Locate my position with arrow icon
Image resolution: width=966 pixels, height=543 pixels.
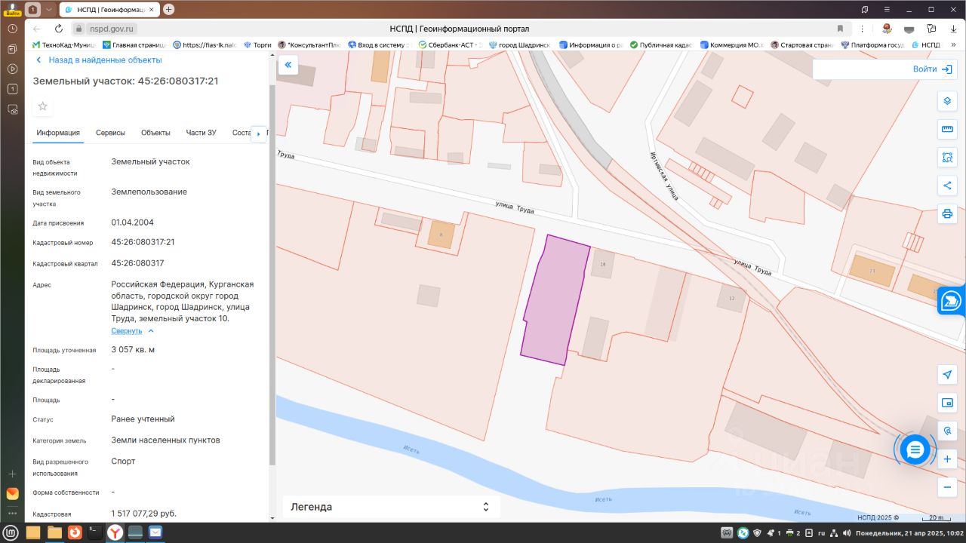coord(947,375)
